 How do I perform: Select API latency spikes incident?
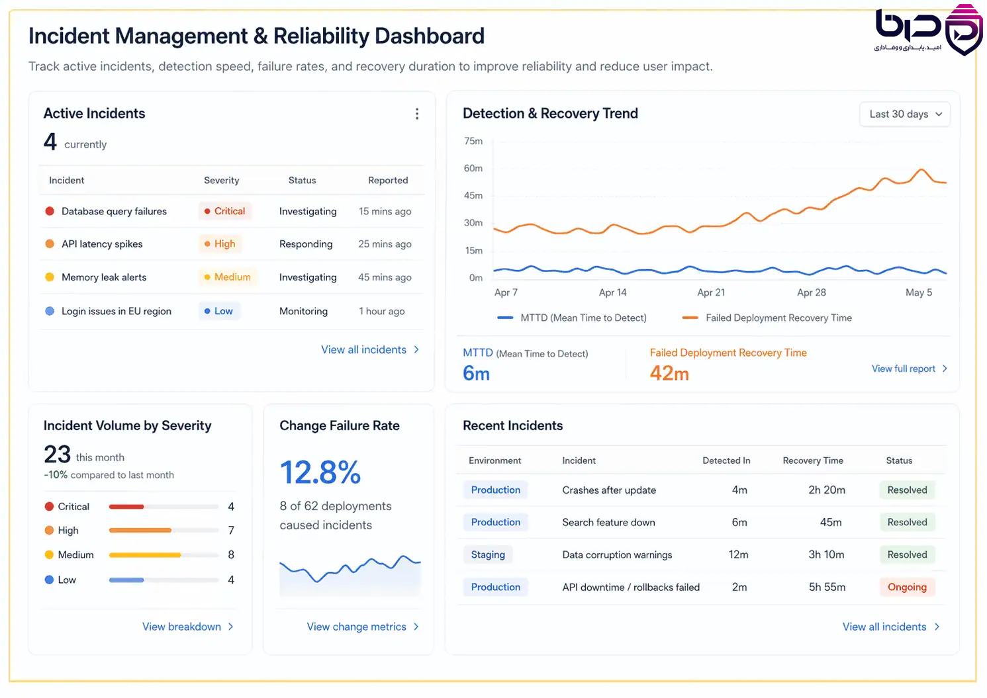click(232, 244)
